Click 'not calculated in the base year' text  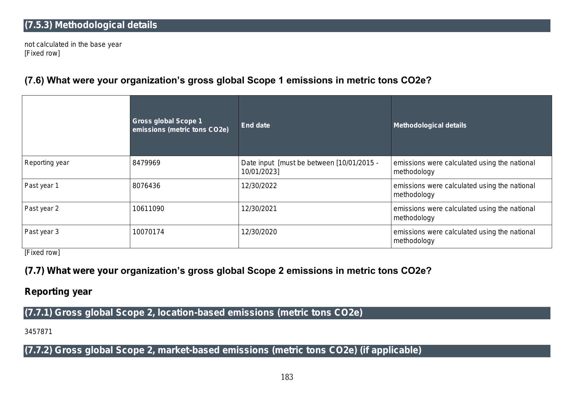click(x=73, y=44)
